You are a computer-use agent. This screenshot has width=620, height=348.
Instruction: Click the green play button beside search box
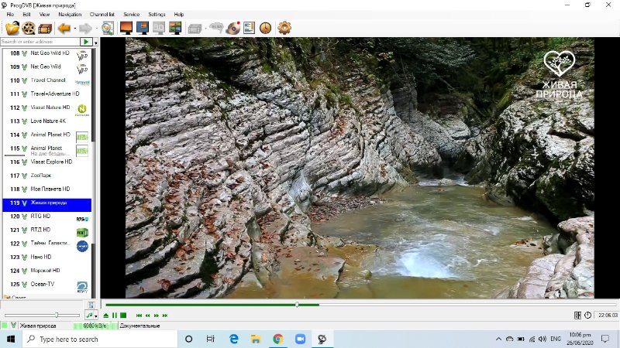[x=86, y=42]
